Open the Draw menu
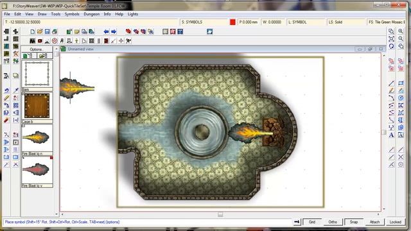Screen dimensions: 411x231 tap(42, 14)
